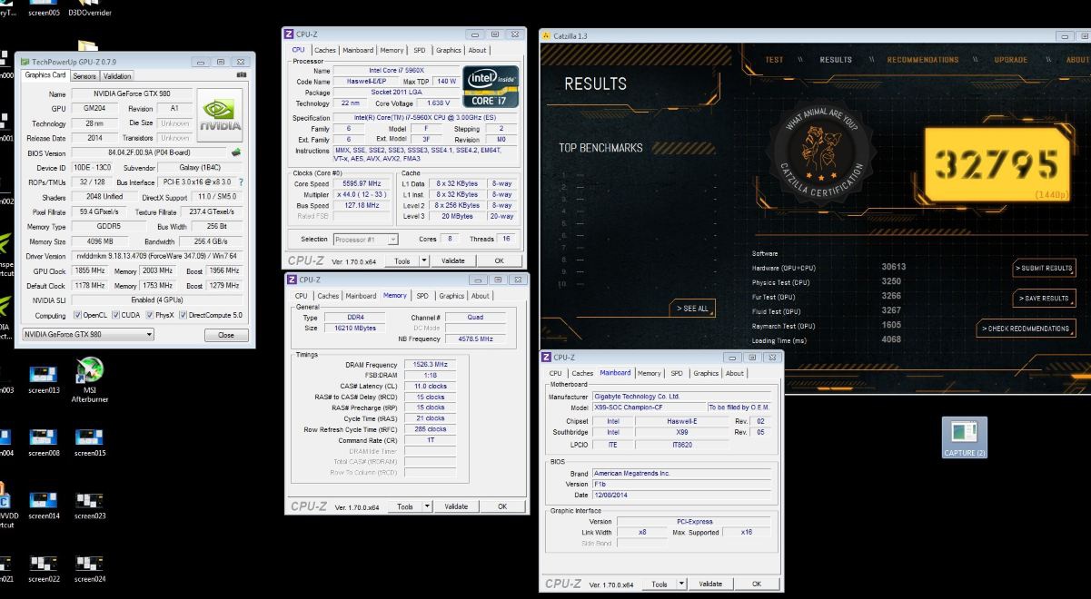Click the Close button in GPU-Z
The image size is (1091, 599).
click(226, 335)
